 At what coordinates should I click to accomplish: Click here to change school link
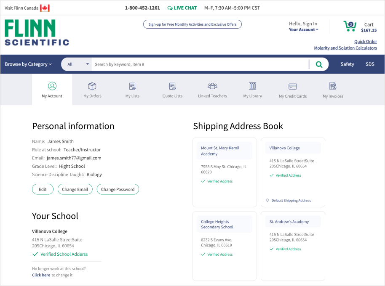tap(41, 275)
